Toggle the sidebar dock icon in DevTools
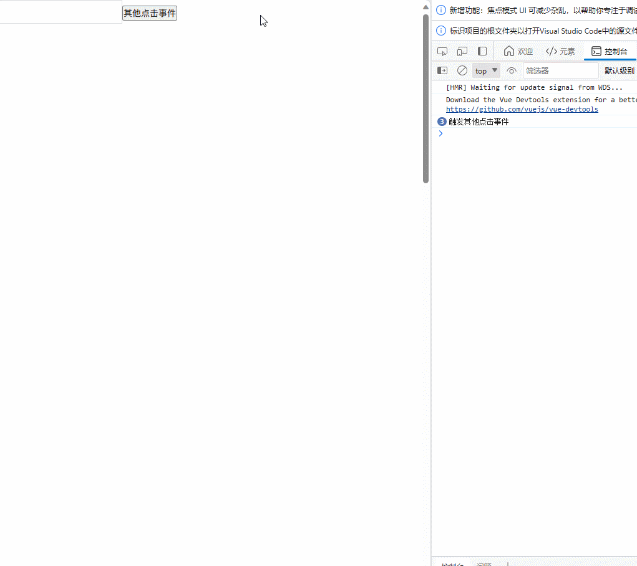 (x=482, y=52)
